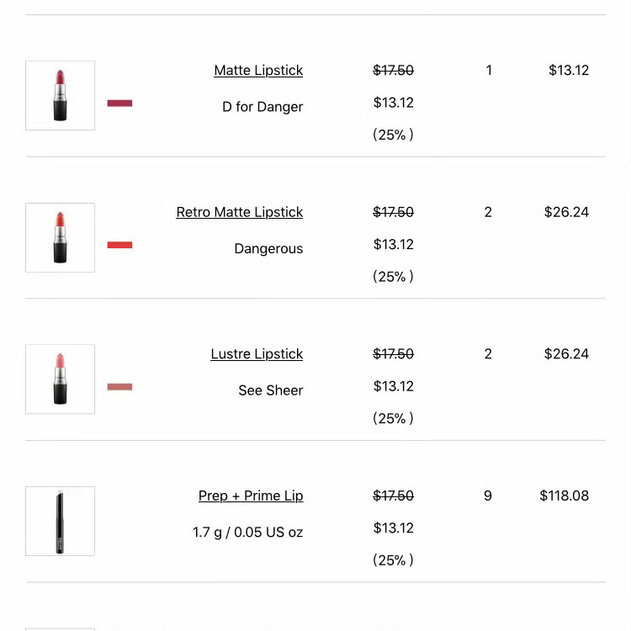Click the D for Danger shade name
The width and height of the screenshot is (631, 631).
[x=262, y=107]
